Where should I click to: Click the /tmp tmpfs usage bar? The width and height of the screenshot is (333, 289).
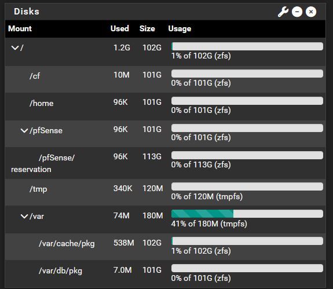point(247,186)
